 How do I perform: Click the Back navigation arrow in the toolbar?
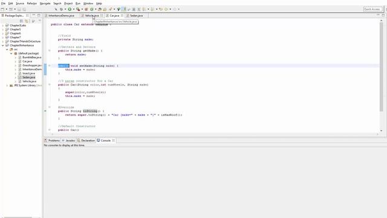(x=166, y=9)
